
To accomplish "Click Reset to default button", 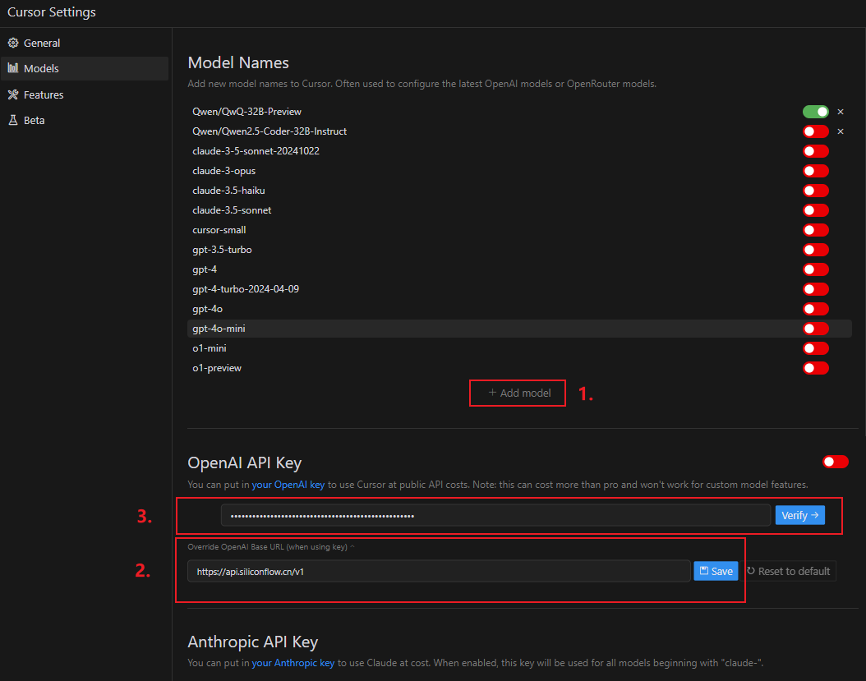I will tap(788, 571).
